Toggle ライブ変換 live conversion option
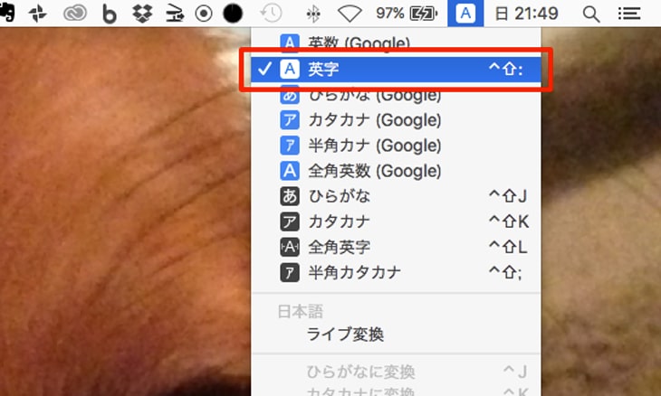This screenshot has height=396, width=661. [345, 335]
